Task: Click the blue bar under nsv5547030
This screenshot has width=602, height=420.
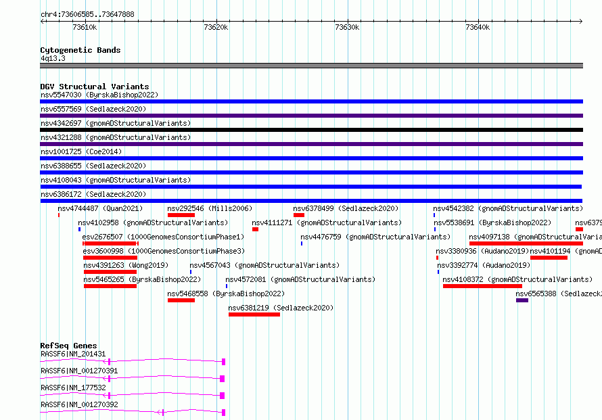Action: [x=311, y=101]
